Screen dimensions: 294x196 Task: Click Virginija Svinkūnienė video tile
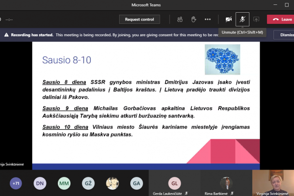point(273,183)
